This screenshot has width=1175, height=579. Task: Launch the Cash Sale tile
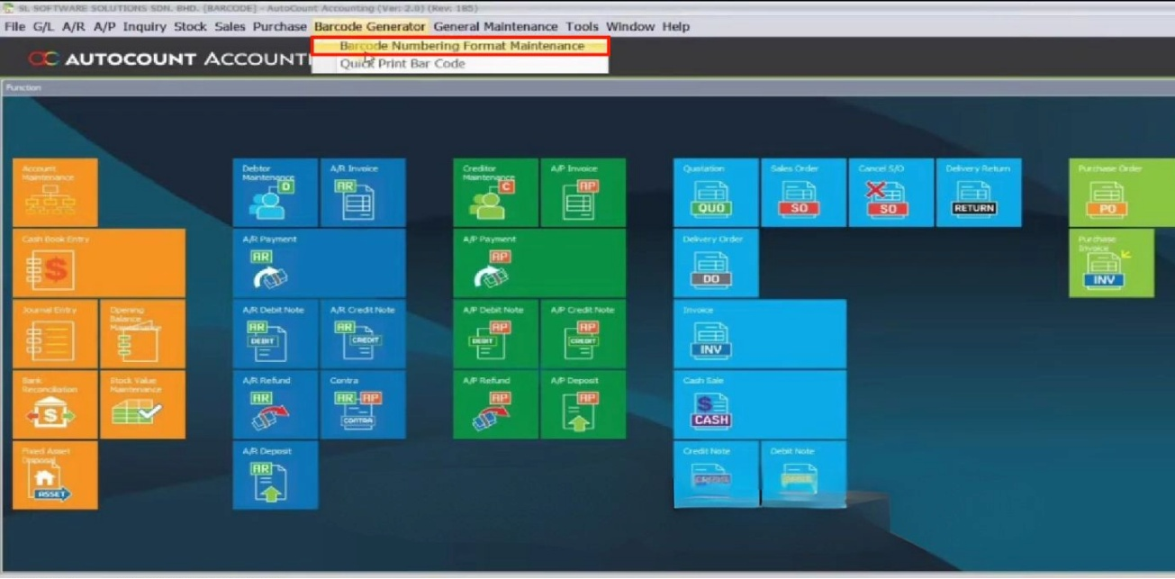click(x=759, y=404)
